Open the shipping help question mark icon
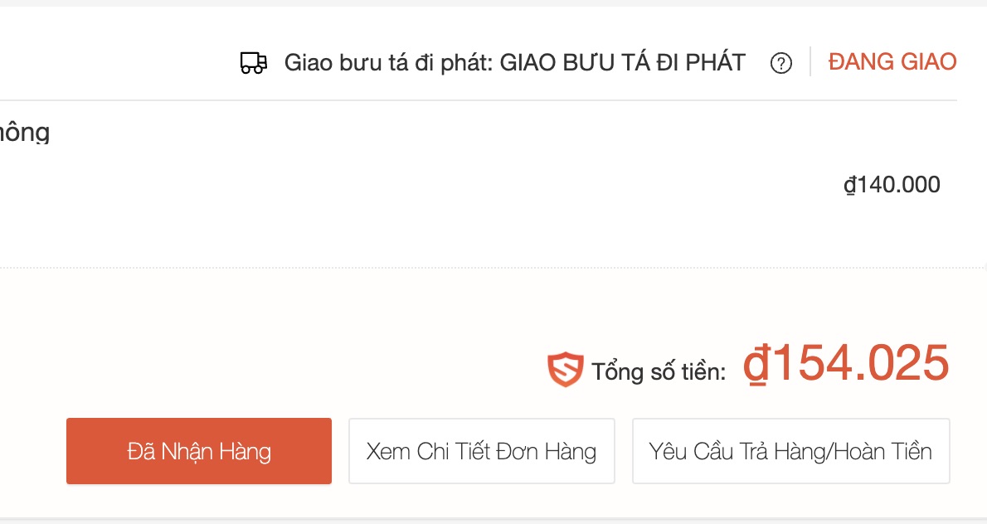Viewport: 987px width, 524px height. [x=781, y=63]
